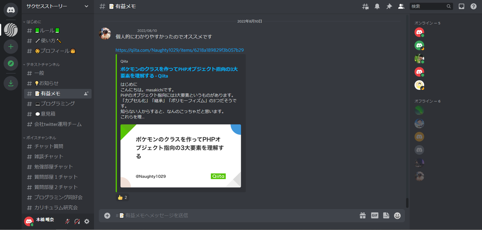Open the プログラミング channel
The width and height of the screenshot is (482, 230).
(58, 104)
